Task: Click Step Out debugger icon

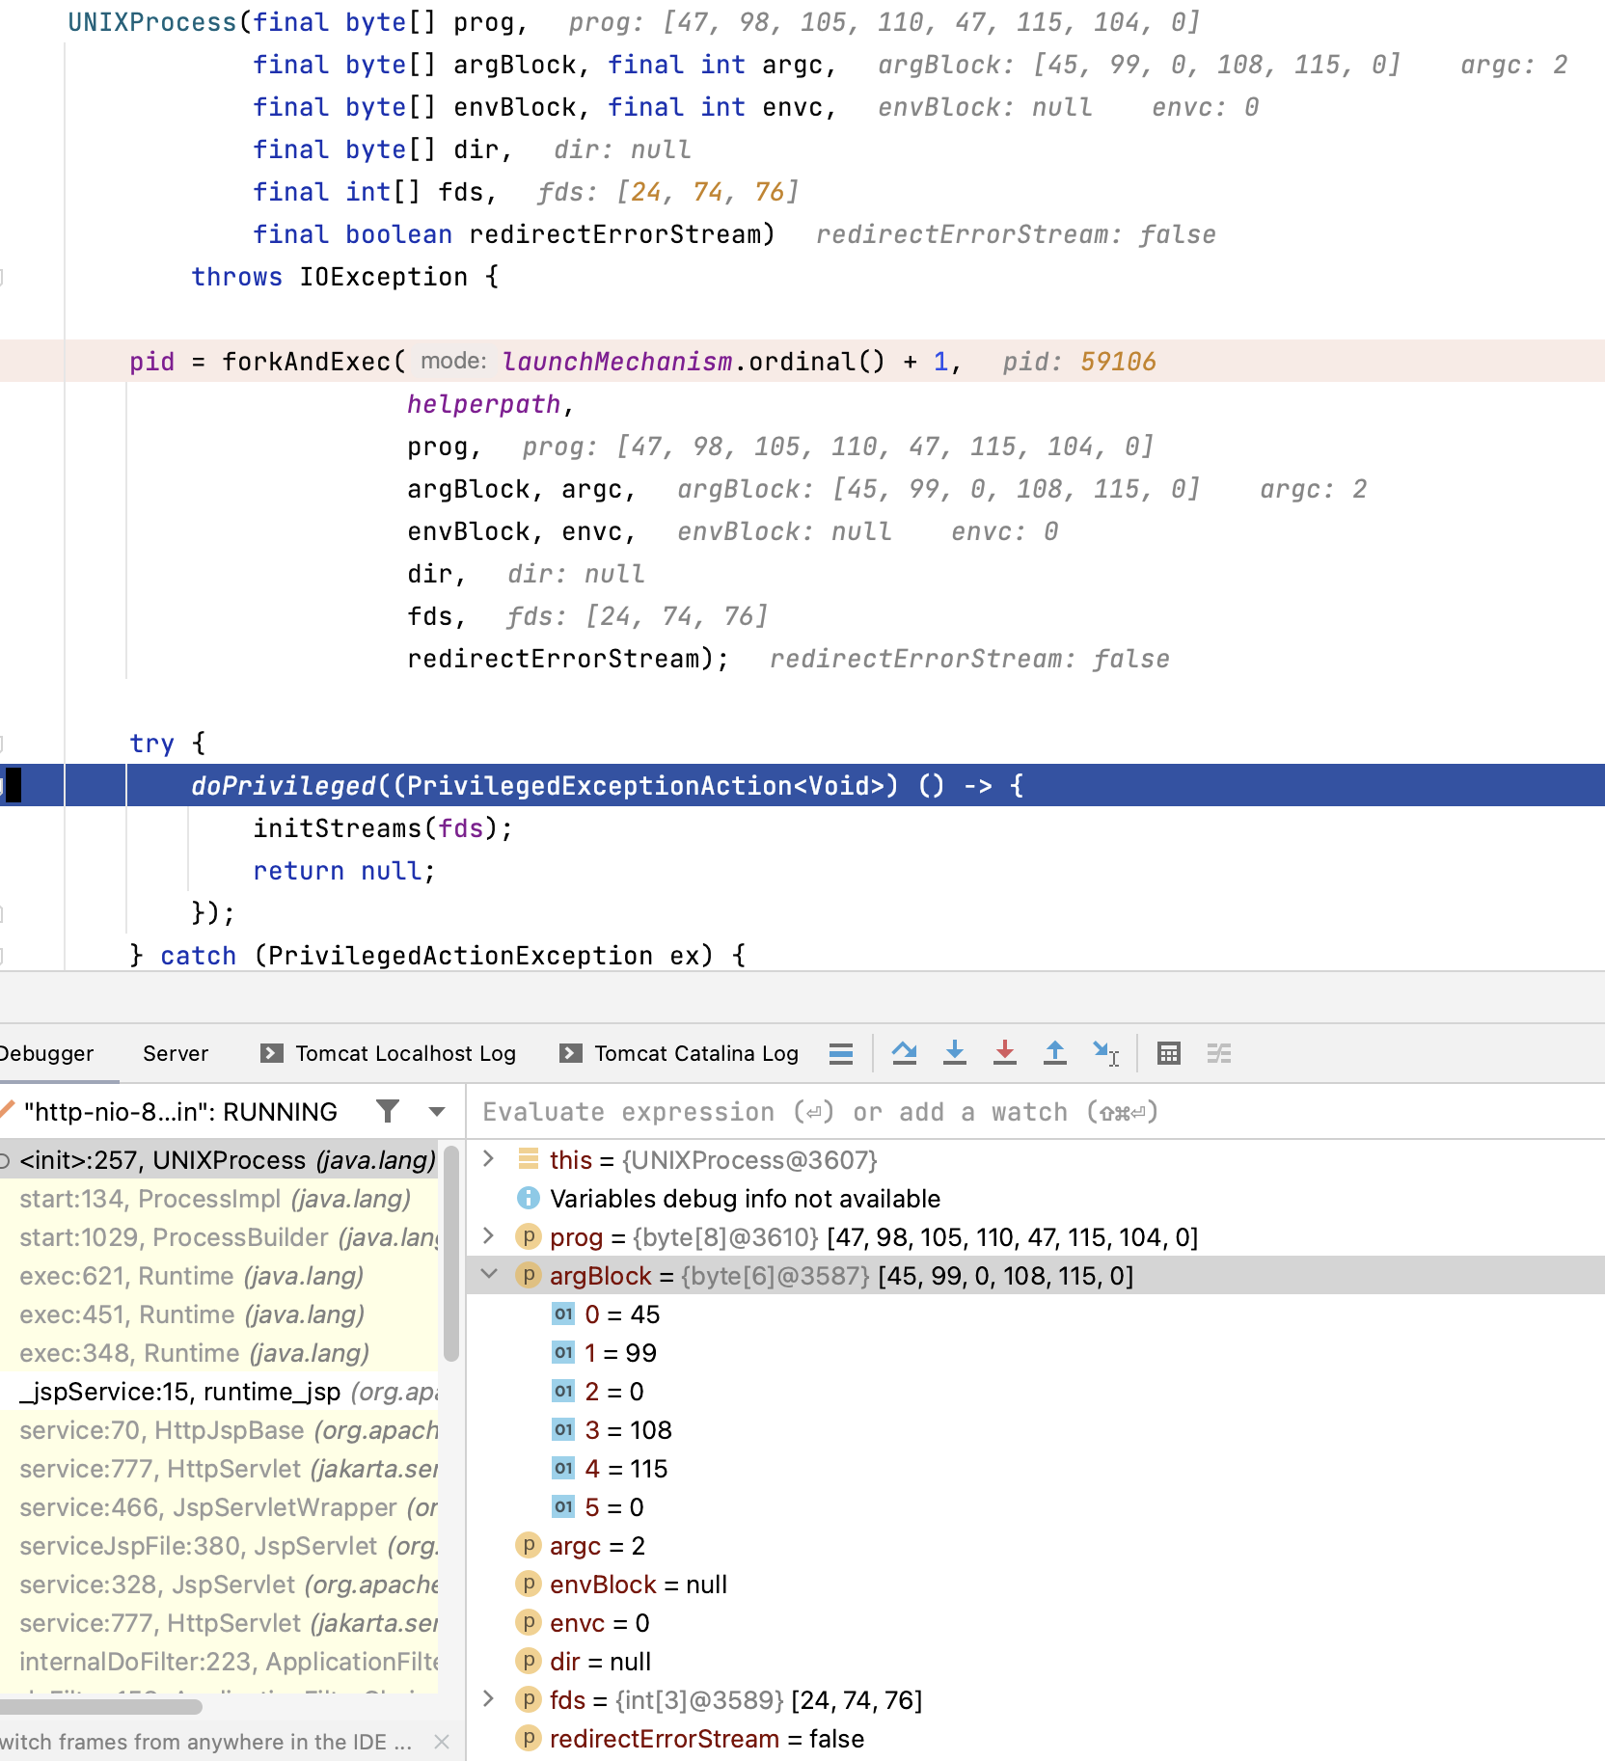Action: tap(1055, 1054)
